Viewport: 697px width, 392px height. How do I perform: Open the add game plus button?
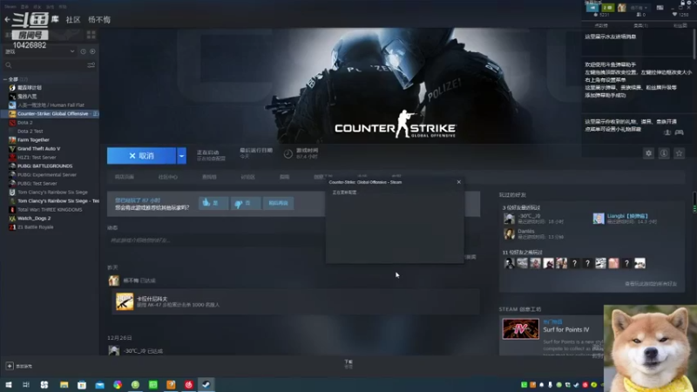pos(10,366)
